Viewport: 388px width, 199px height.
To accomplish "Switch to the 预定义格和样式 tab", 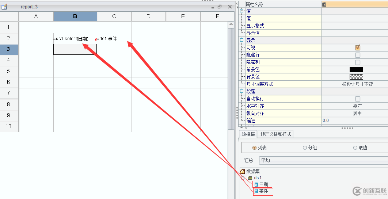I will [275, 134].
